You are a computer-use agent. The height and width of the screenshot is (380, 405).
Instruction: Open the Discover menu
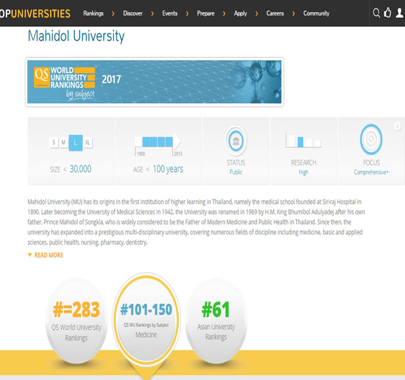pyautogui.click(x=133, y=13)
